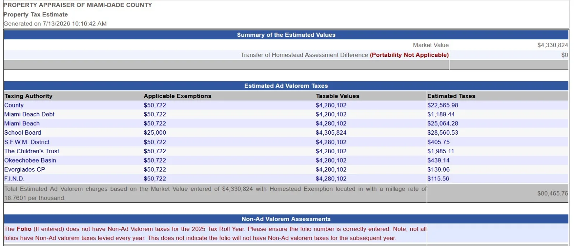
Task: Click the estimated tax $1,189.44
Action: click(441, 114)
